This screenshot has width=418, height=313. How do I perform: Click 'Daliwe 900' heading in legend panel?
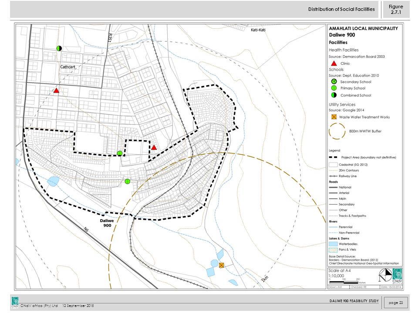click(x=342, y=35)
